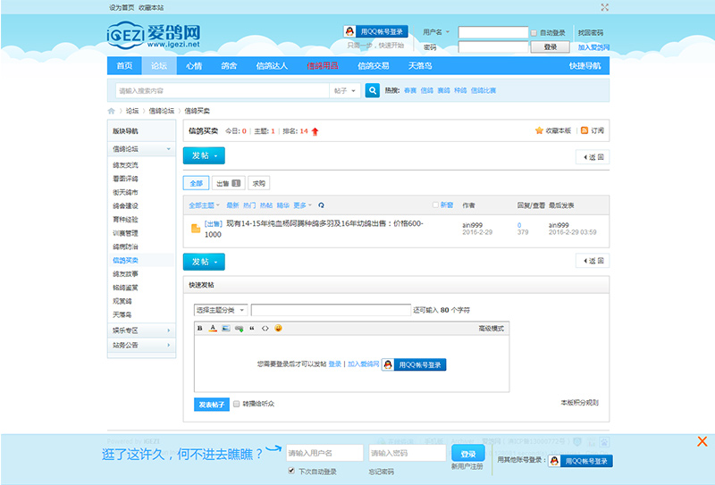Click QQ login button in bottom bar

pyautogui.click(x=580, y=461)
